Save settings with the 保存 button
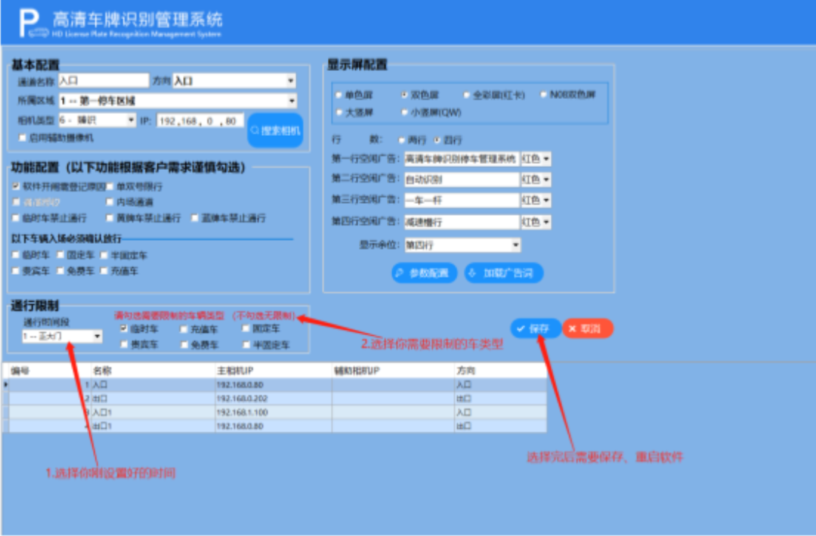 535,328
